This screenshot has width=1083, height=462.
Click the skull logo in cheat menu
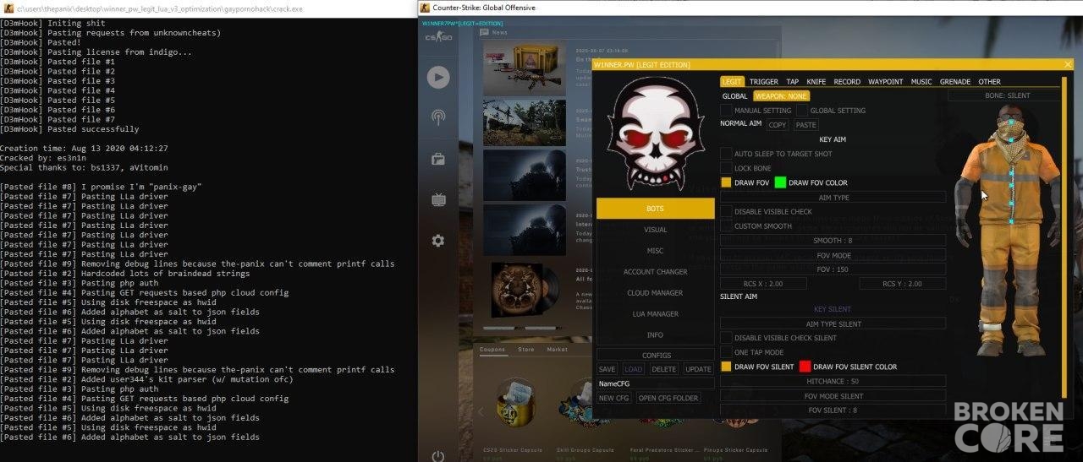656,137
